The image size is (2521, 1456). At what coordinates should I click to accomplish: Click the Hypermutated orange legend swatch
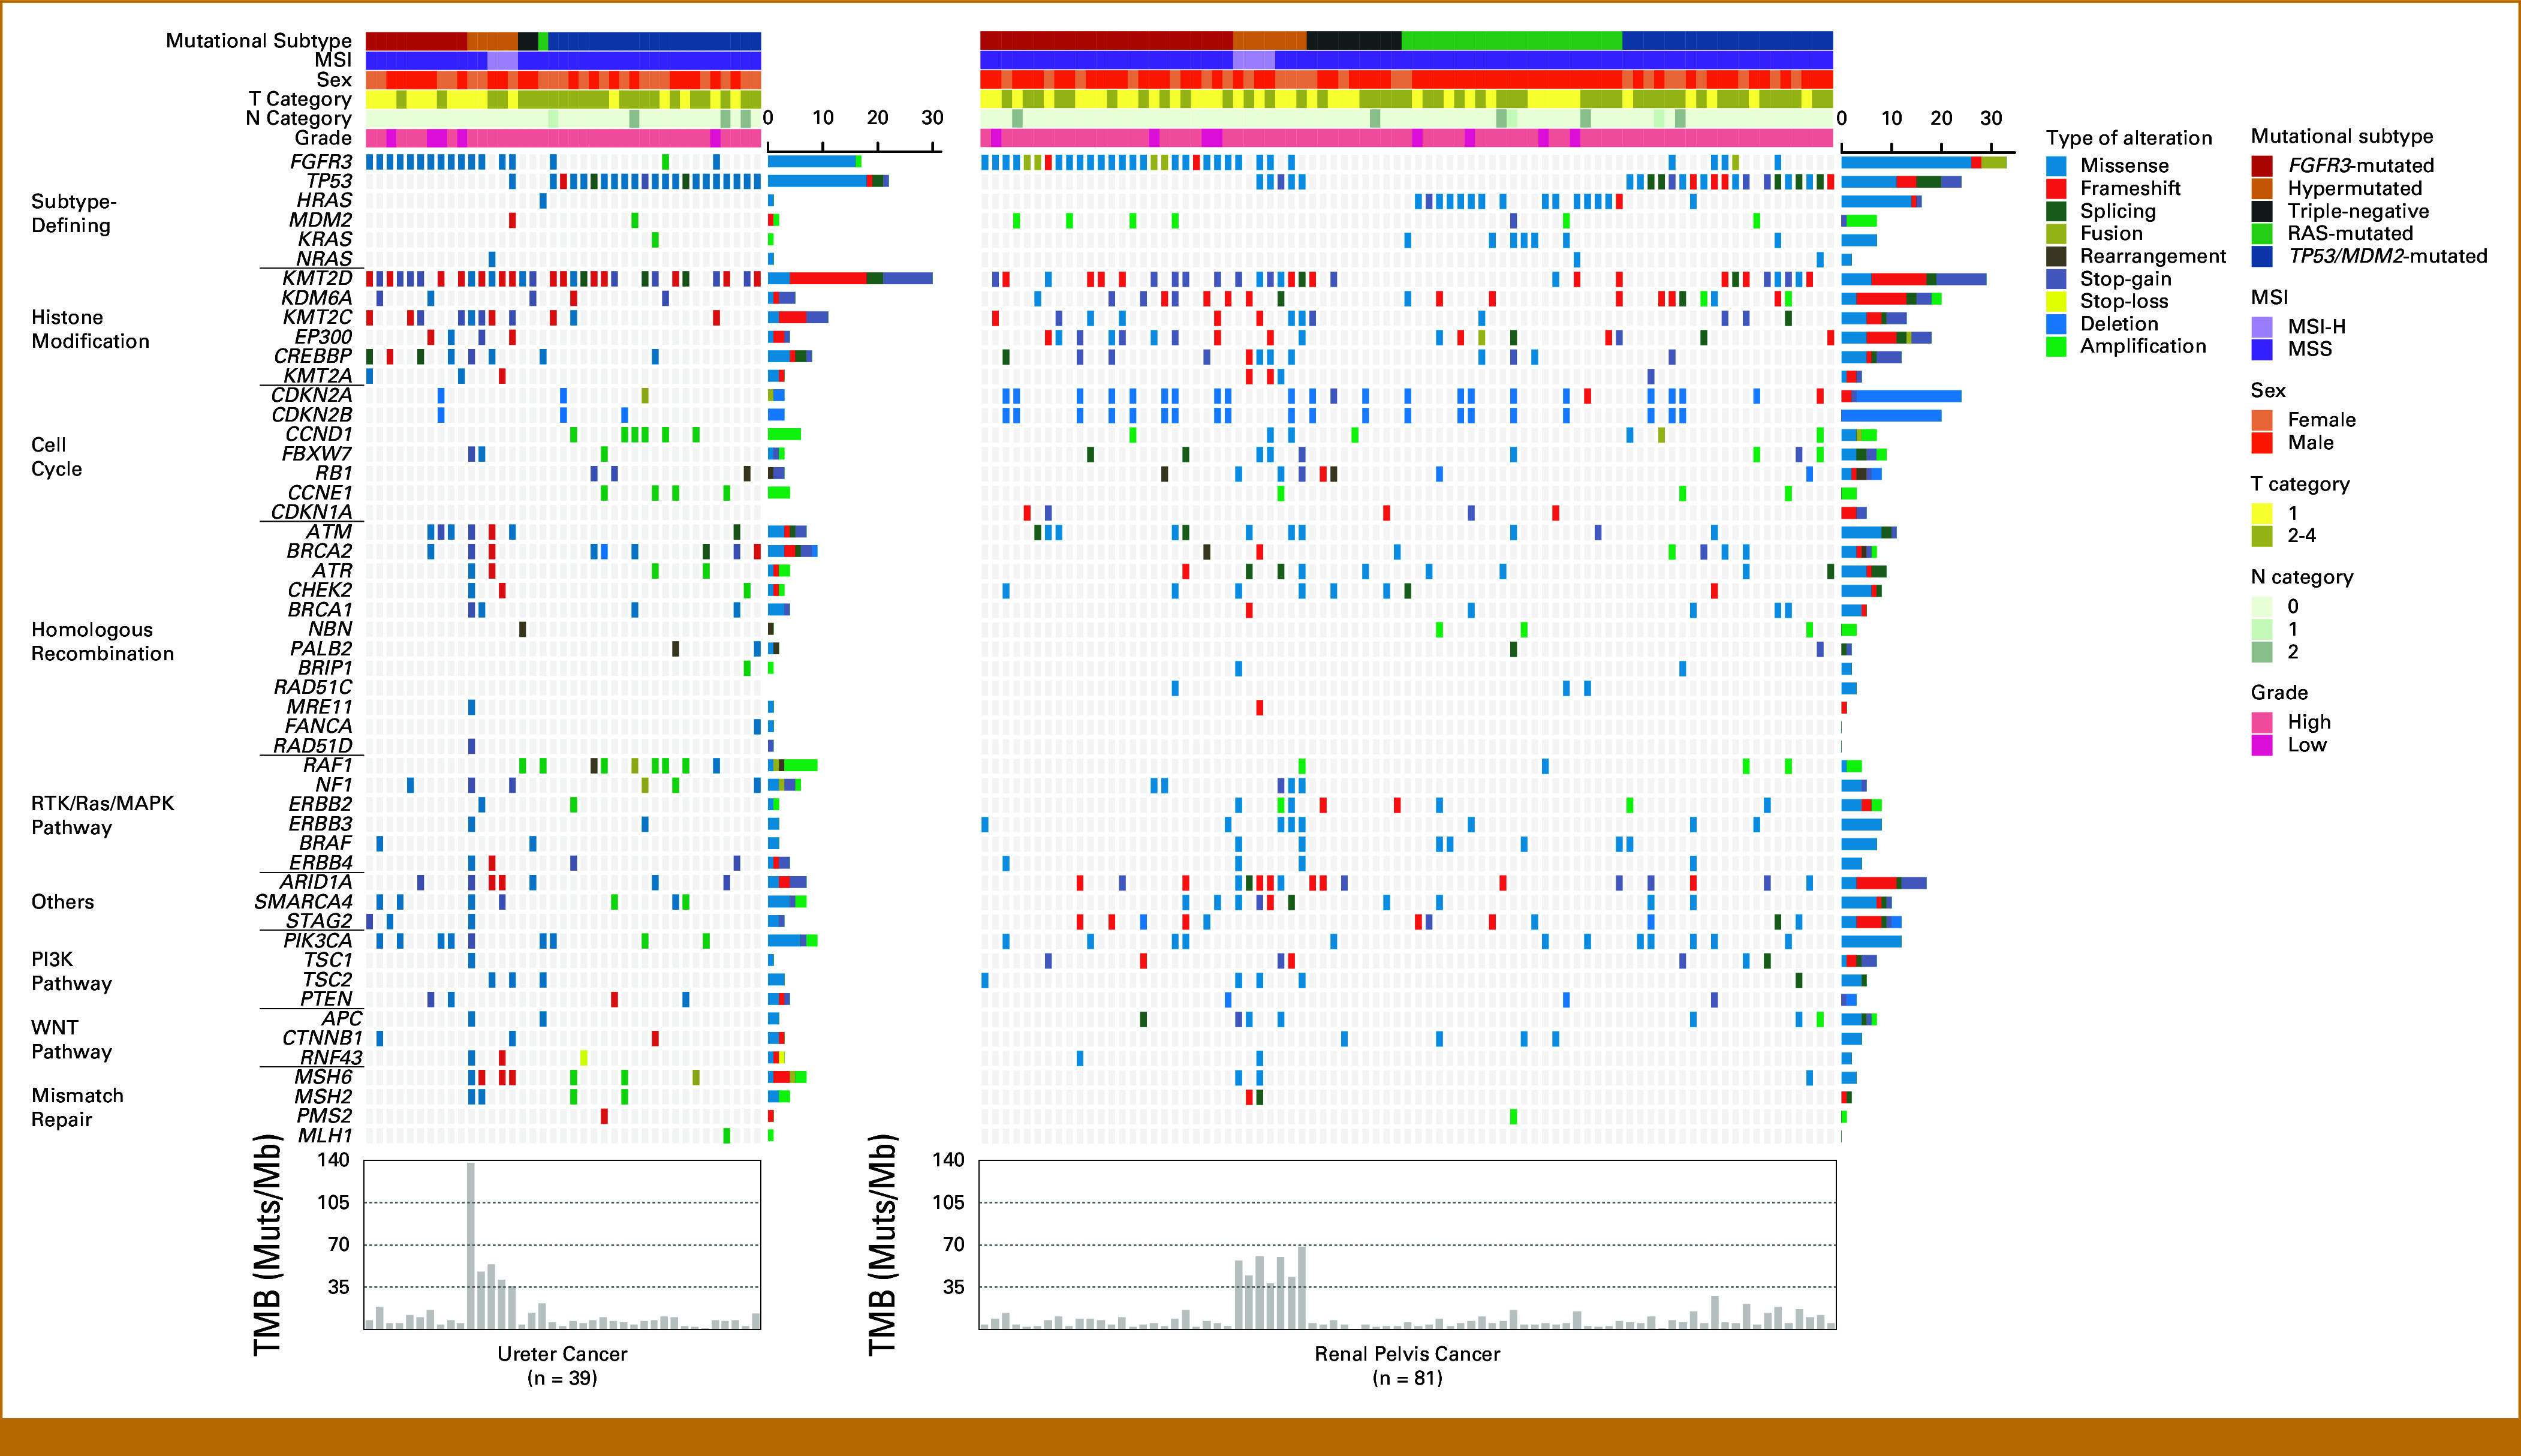pos(2261,188)
